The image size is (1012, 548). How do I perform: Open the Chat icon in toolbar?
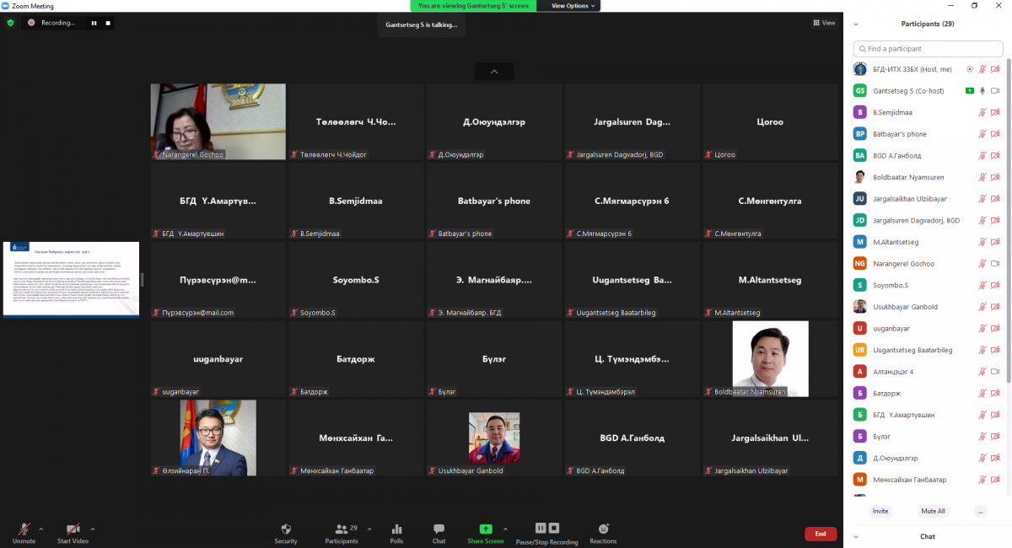pyautogui.click(x=439, y=529)
